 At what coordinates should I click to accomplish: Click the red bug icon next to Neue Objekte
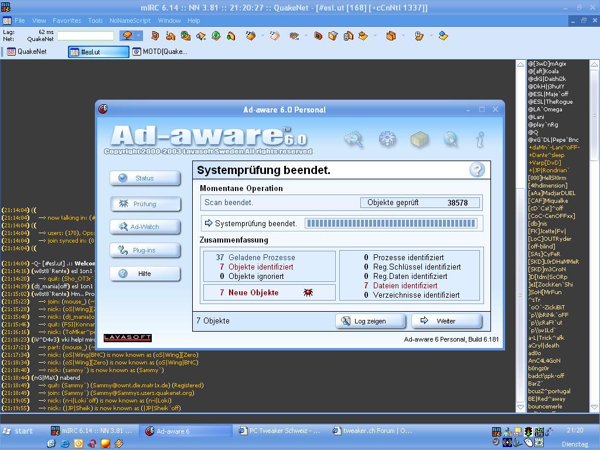tap(308, 292)
